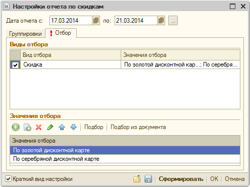The height and width of the screenshot is (187, 250).
Task: Select По серебряной дисконтной карте row
Action: tap(125, 159)
